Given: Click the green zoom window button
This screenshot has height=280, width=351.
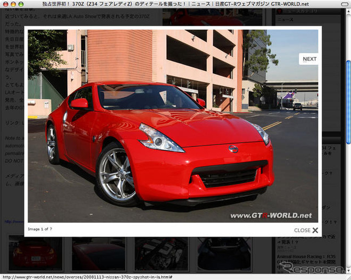Looking at the screenshot, I should tap(21, 4).
